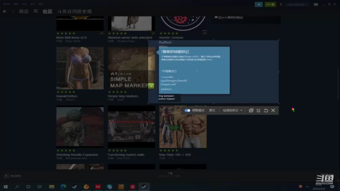
Task: Show original text with 原文 button
Action: (x=212, y=110)
